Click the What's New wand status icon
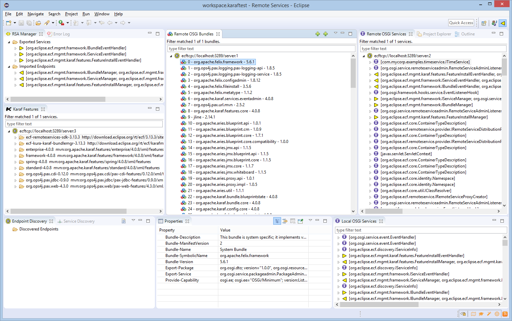 click(x=489, y=314)
